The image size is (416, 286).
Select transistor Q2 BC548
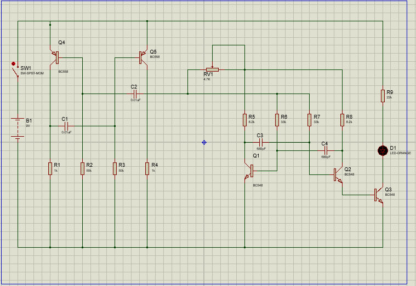point(337,175)
